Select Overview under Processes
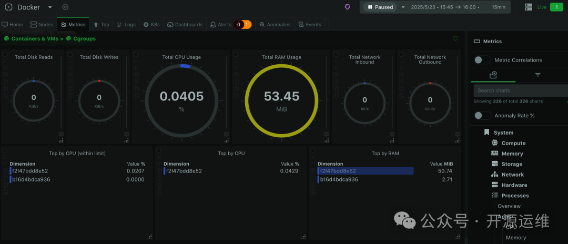 click(509, 206)
